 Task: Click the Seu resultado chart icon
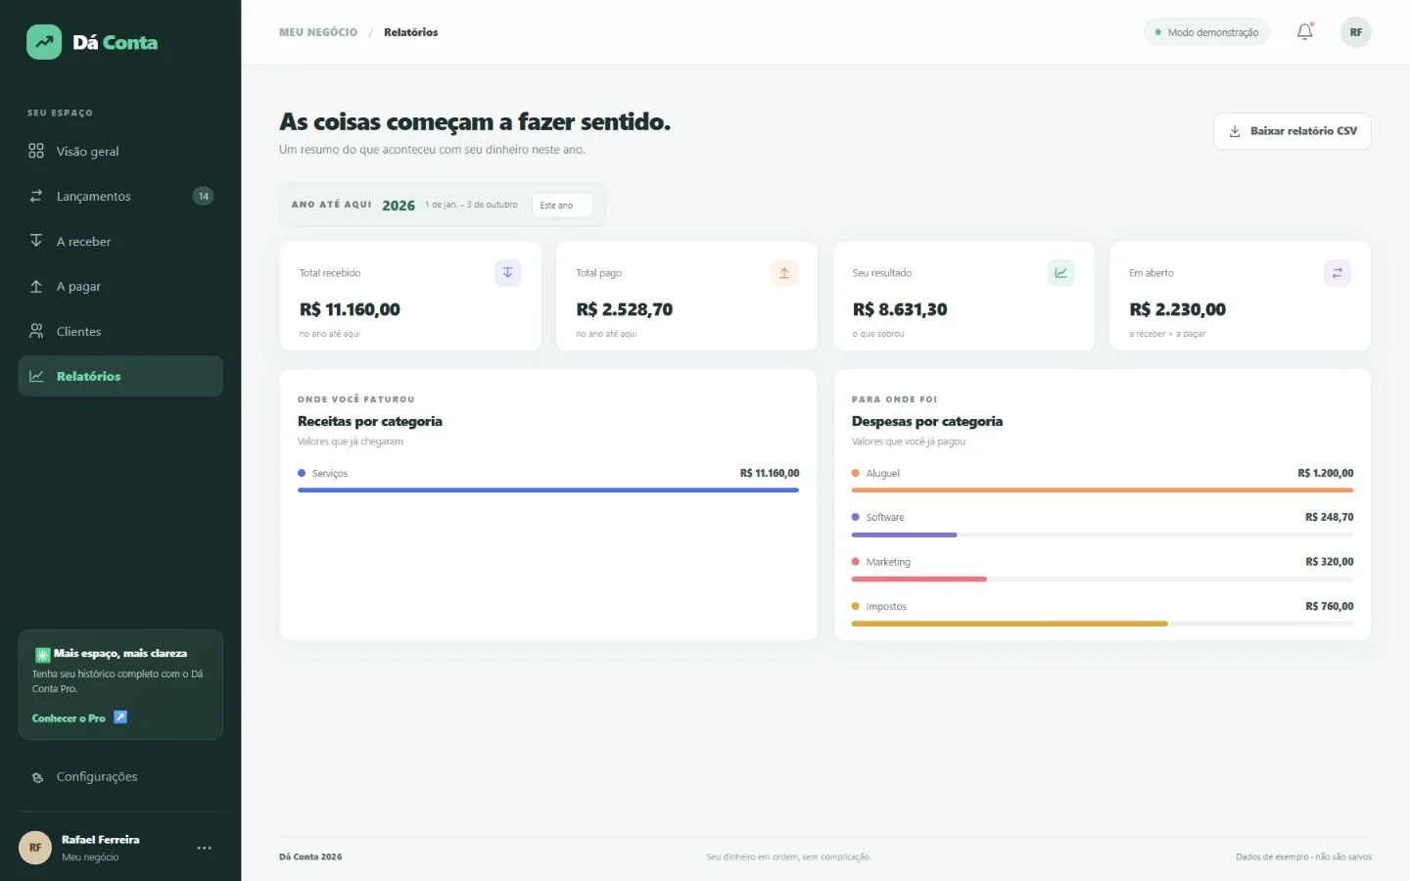click(1061, 273)
